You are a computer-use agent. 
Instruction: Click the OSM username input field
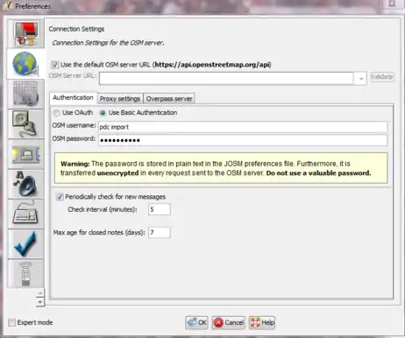click(x=243, y=127)
